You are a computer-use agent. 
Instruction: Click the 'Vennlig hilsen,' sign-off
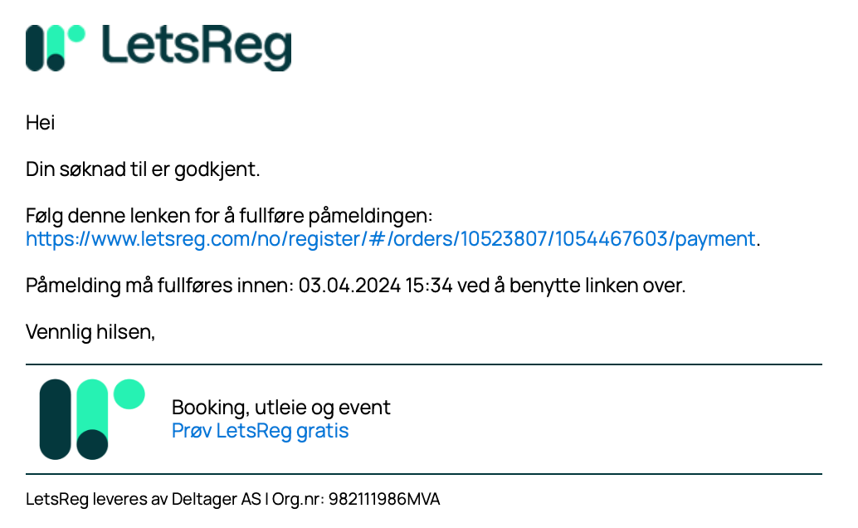pos(90,332)
